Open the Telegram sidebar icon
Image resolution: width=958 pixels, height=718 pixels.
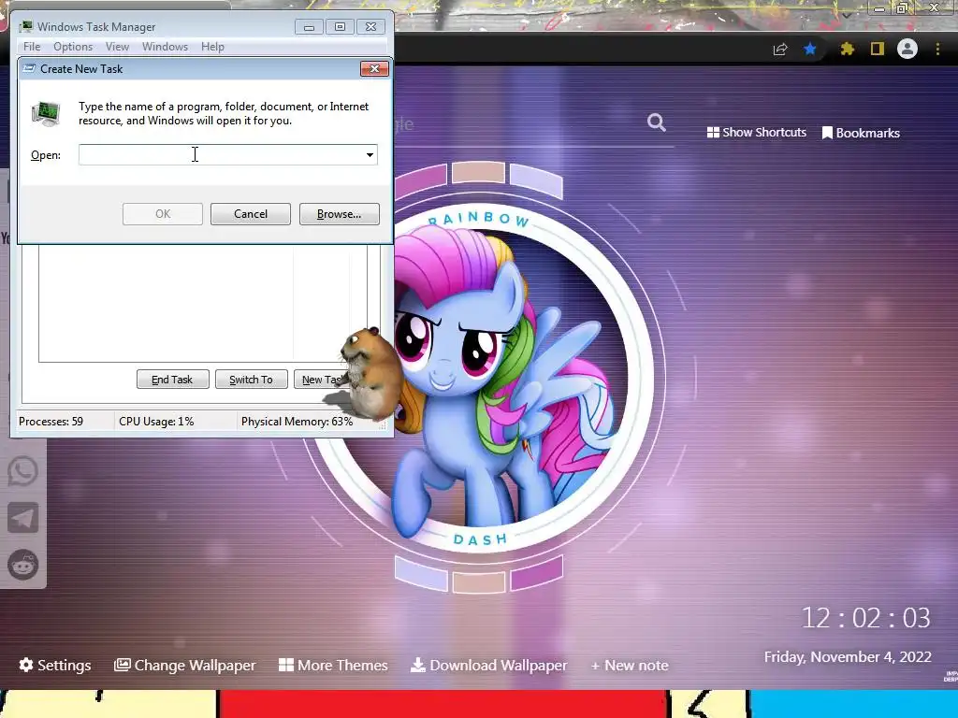click(23, 518)
